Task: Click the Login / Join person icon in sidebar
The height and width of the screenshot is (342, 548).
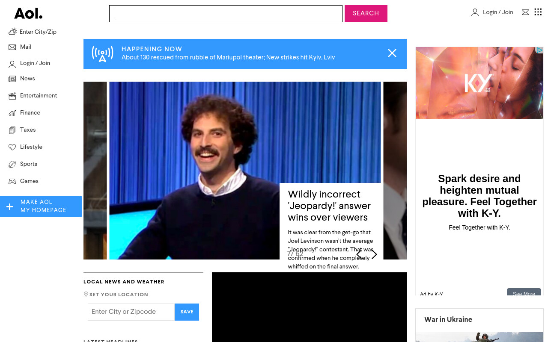Action: (x=12, y=64)
